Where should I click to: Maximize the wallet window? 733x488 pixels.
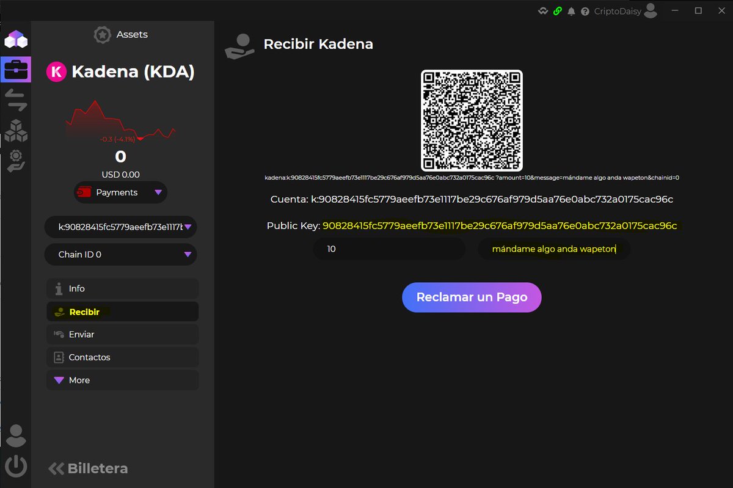click(x=698, y=10)
